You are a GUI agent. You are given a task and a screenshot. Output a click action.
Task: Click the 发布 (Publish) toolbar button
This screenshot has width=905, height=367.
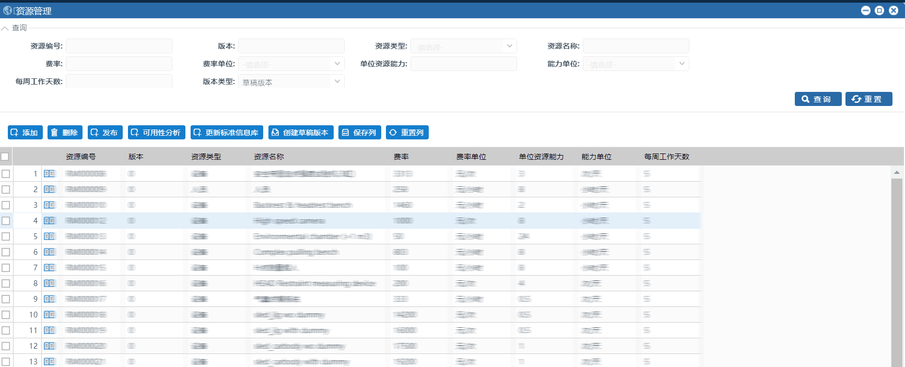click(x=105, y=133)
